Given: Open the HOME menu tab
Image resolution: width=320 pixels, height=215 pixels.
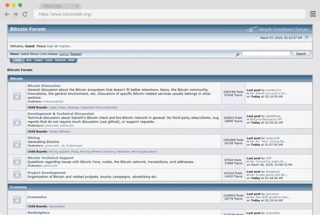Looking at the screenshot, I should tap(18, 60).
